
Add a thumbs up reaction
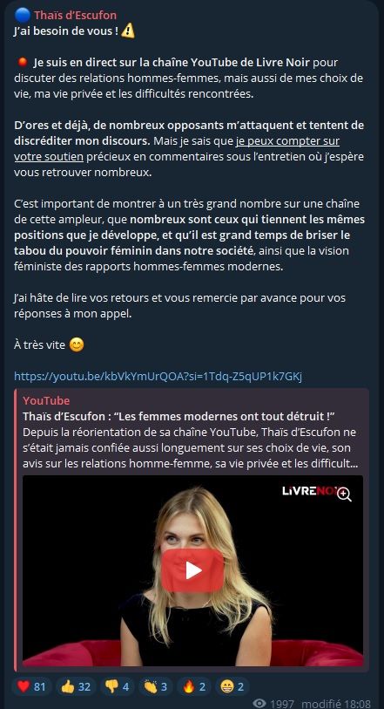coord(76,687)
